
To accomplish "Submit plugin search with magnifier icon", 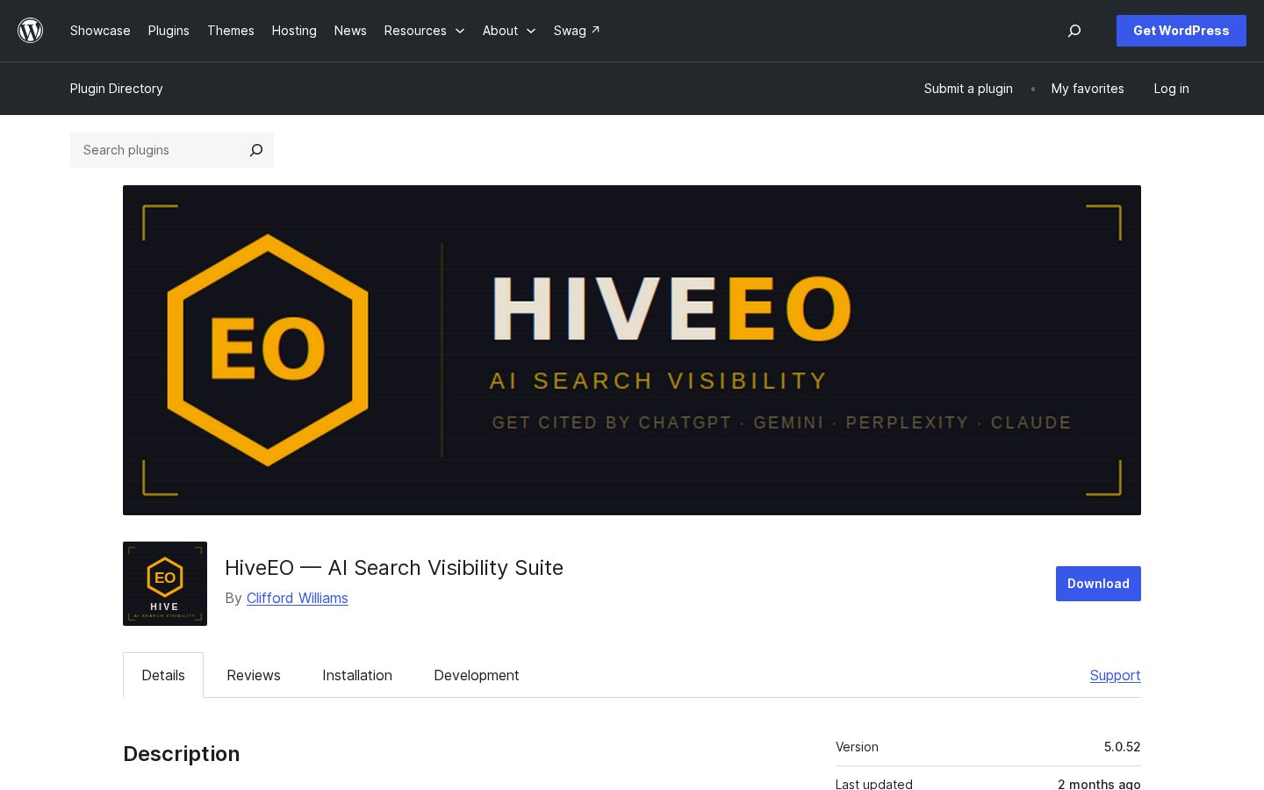I will tap(256, 150).
